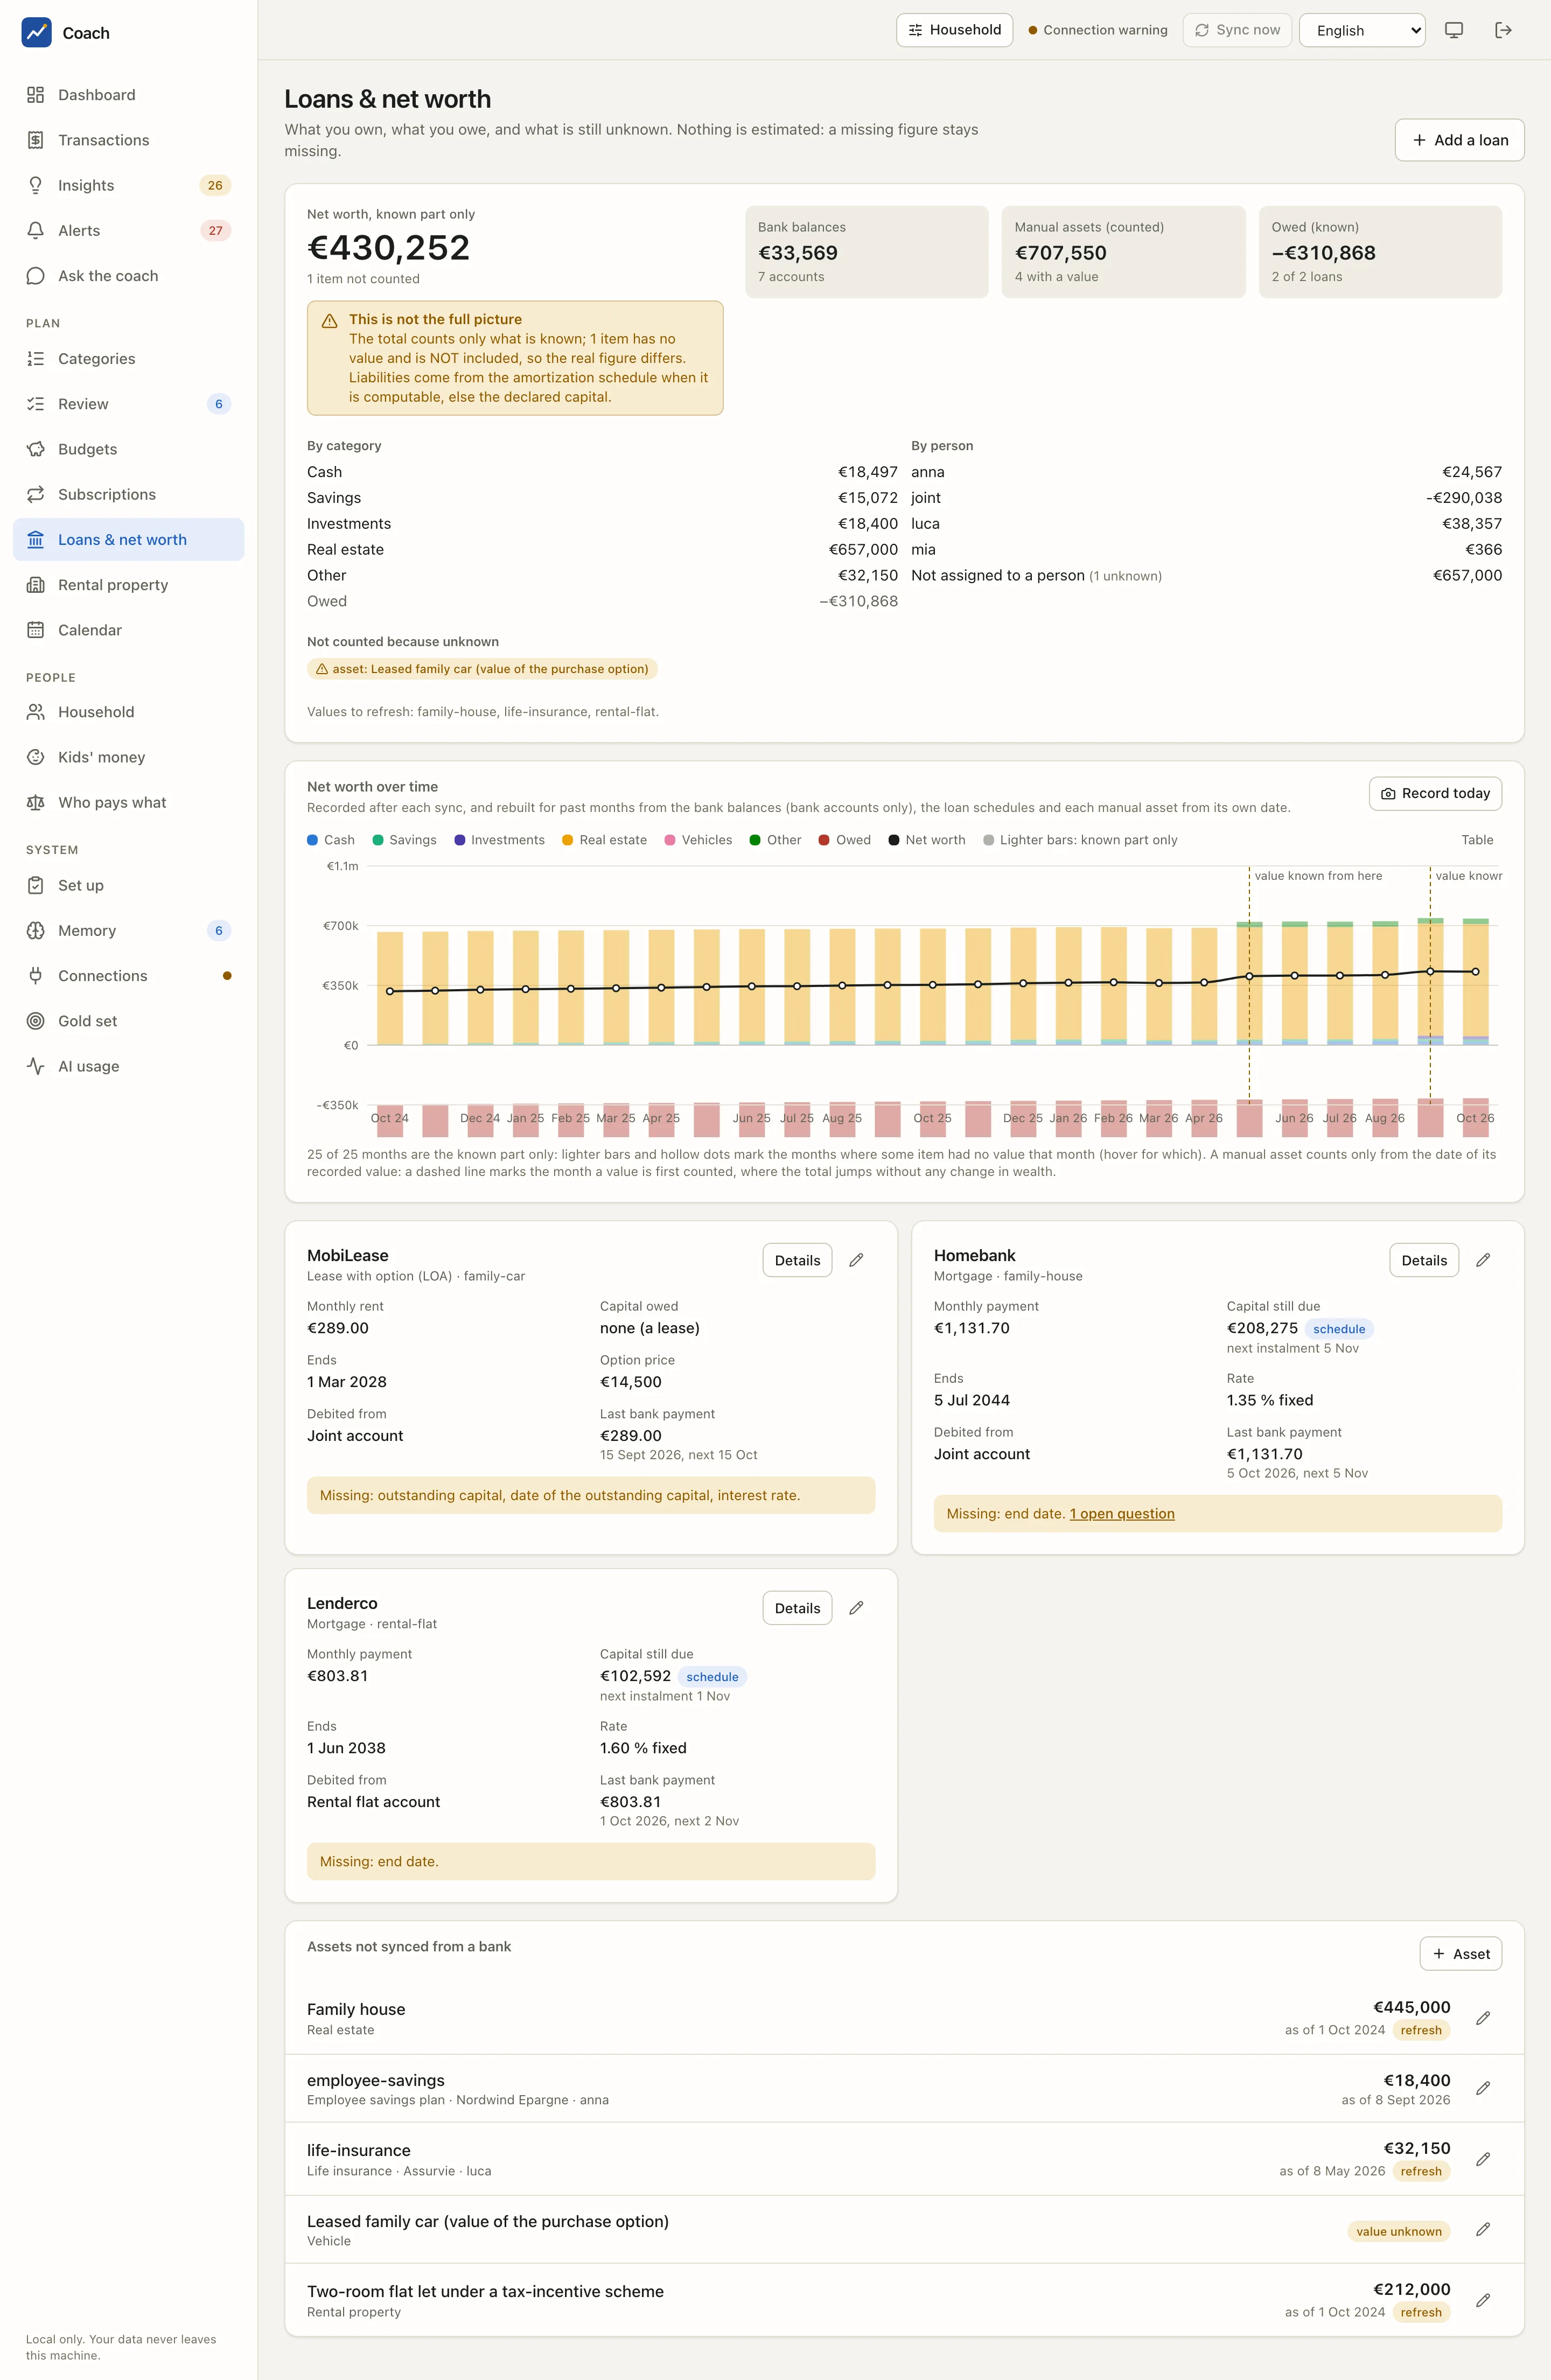The height and width of the screenshot is (2380, 1551).
Task: Edit the MobiLease loan with pencil icon
Action: coord(856,1260)
